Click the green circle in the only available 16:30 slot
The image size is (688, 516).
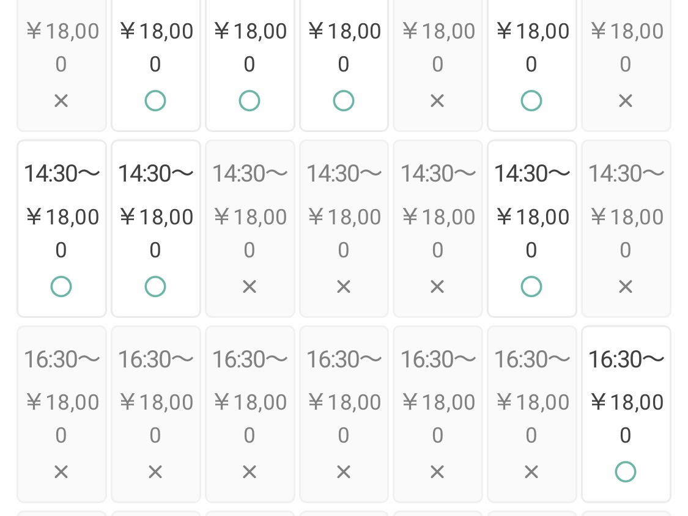click(x=625, y=471)
